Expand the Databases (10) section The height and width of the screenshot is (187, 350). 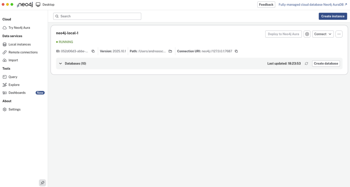(x=60, y=63)
